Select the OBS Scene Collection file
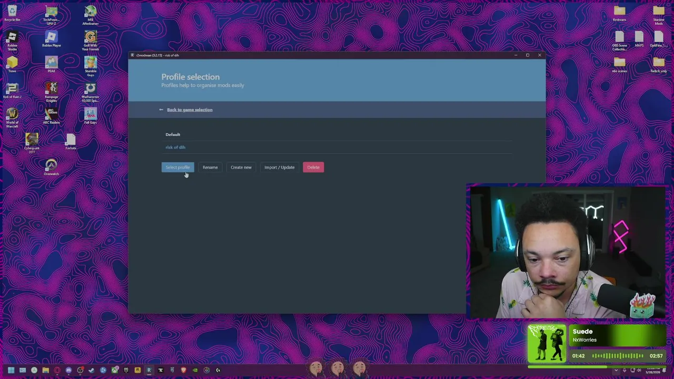Viewport: 674px width, 379px height. (x=619, y=41)
